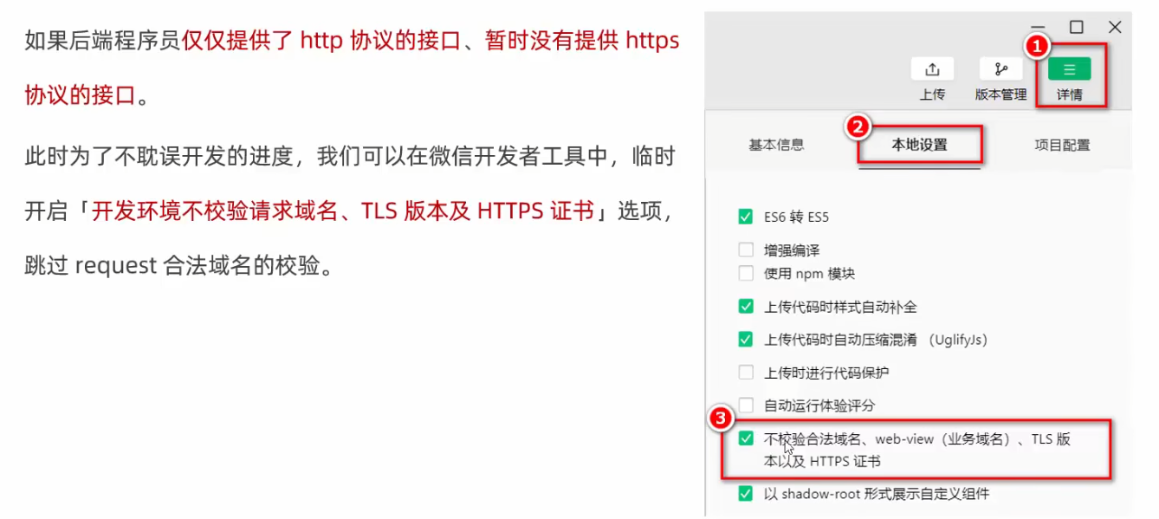Uncheck the ES6 转 ES5 option
This screenshot has height=519, width=1159.
click(x=746, y=217)
